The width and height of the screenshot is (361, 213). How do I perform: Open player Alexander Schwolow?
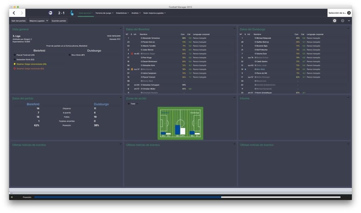click(x=151, y=38)
